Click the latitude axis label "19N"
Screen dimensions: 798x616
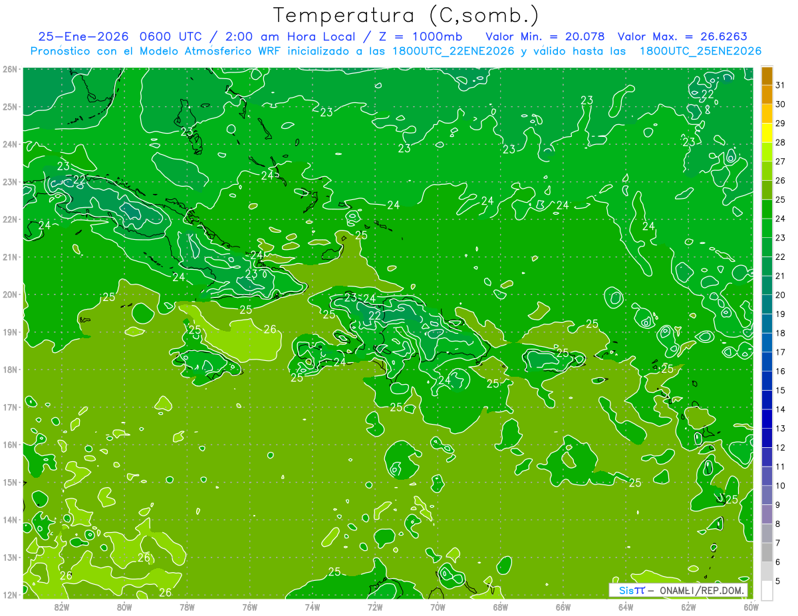pos(10,332)
